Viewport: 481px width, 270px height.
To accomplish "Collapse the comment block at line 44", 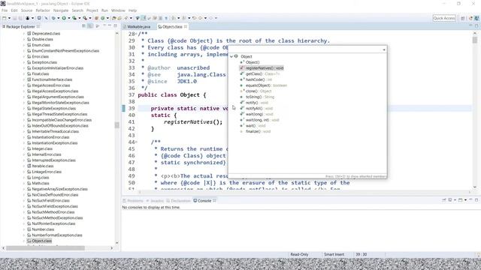I will coord(136,142).
